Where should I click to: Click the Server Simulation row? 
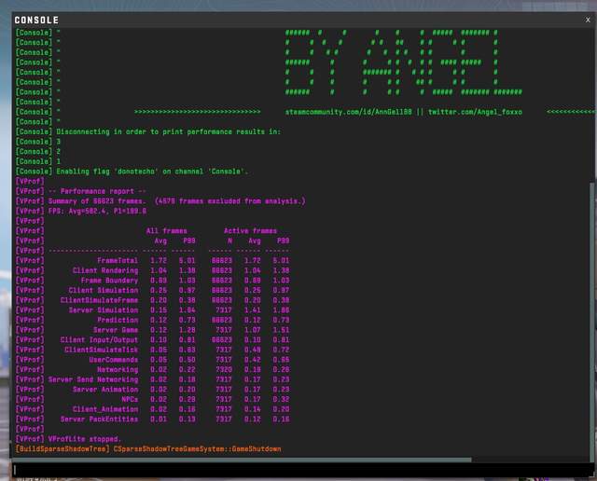coord(149,310)
